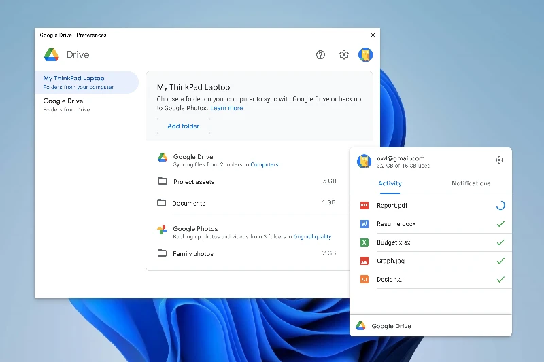Open the Learn more link
The width and height of the screenshot is (544, 362).
tap(226, 108)
